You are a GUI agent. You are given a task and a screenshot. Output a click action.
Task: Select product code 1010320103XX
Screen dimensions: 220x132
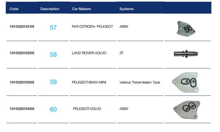click(x=22, y=82)
